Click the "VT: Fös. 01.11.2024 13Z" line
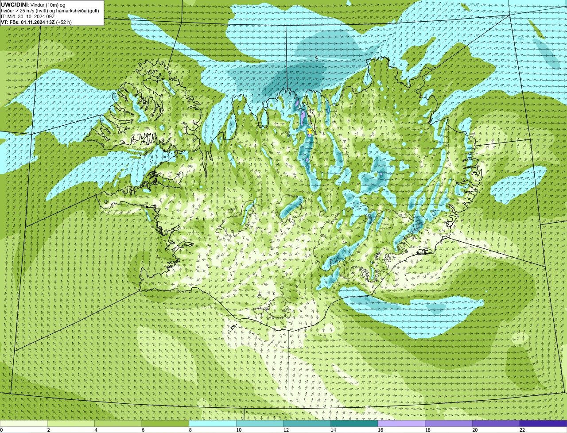 pos(28,22)
